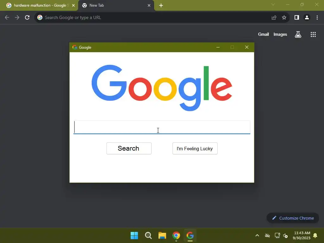The height and width of the screenshot is (243, 324).
Task: Minimize the Chrome browser window
Action: point(288,4)
